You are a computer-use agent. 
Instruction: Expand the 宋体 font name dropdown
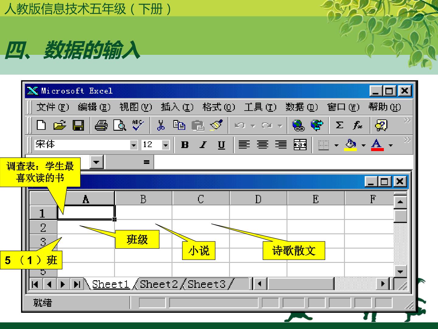click(134, 145)
